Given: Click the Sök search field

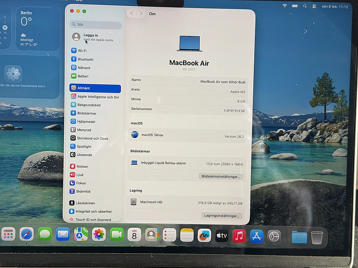Looking at the screenshot, I should (x=96, y=25).
